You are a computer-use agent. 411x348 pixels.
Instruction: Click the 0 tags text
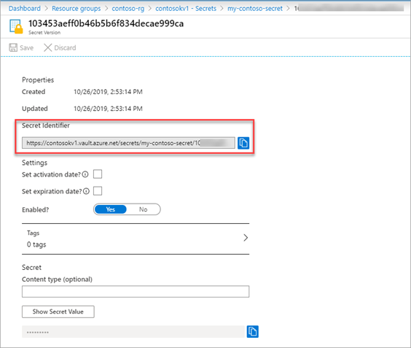36,244
